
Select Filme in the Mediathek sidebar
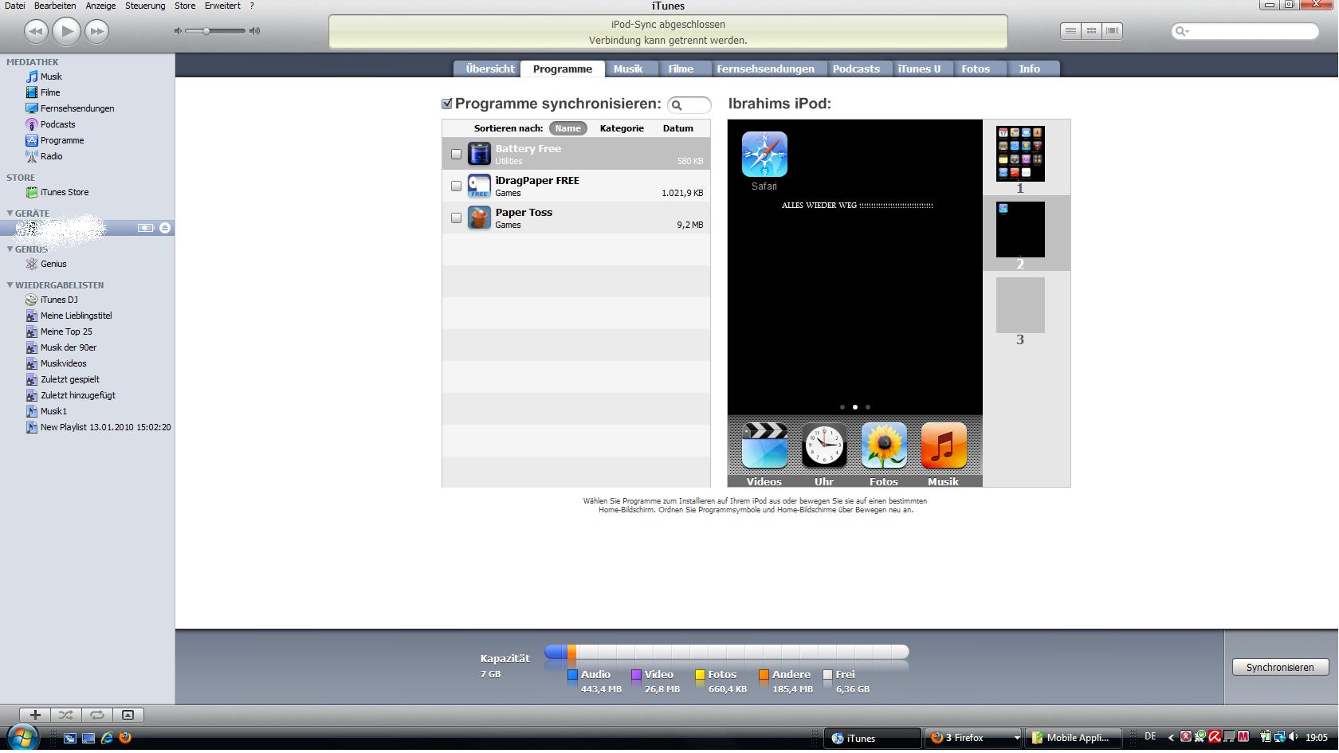tap(50, 92)
